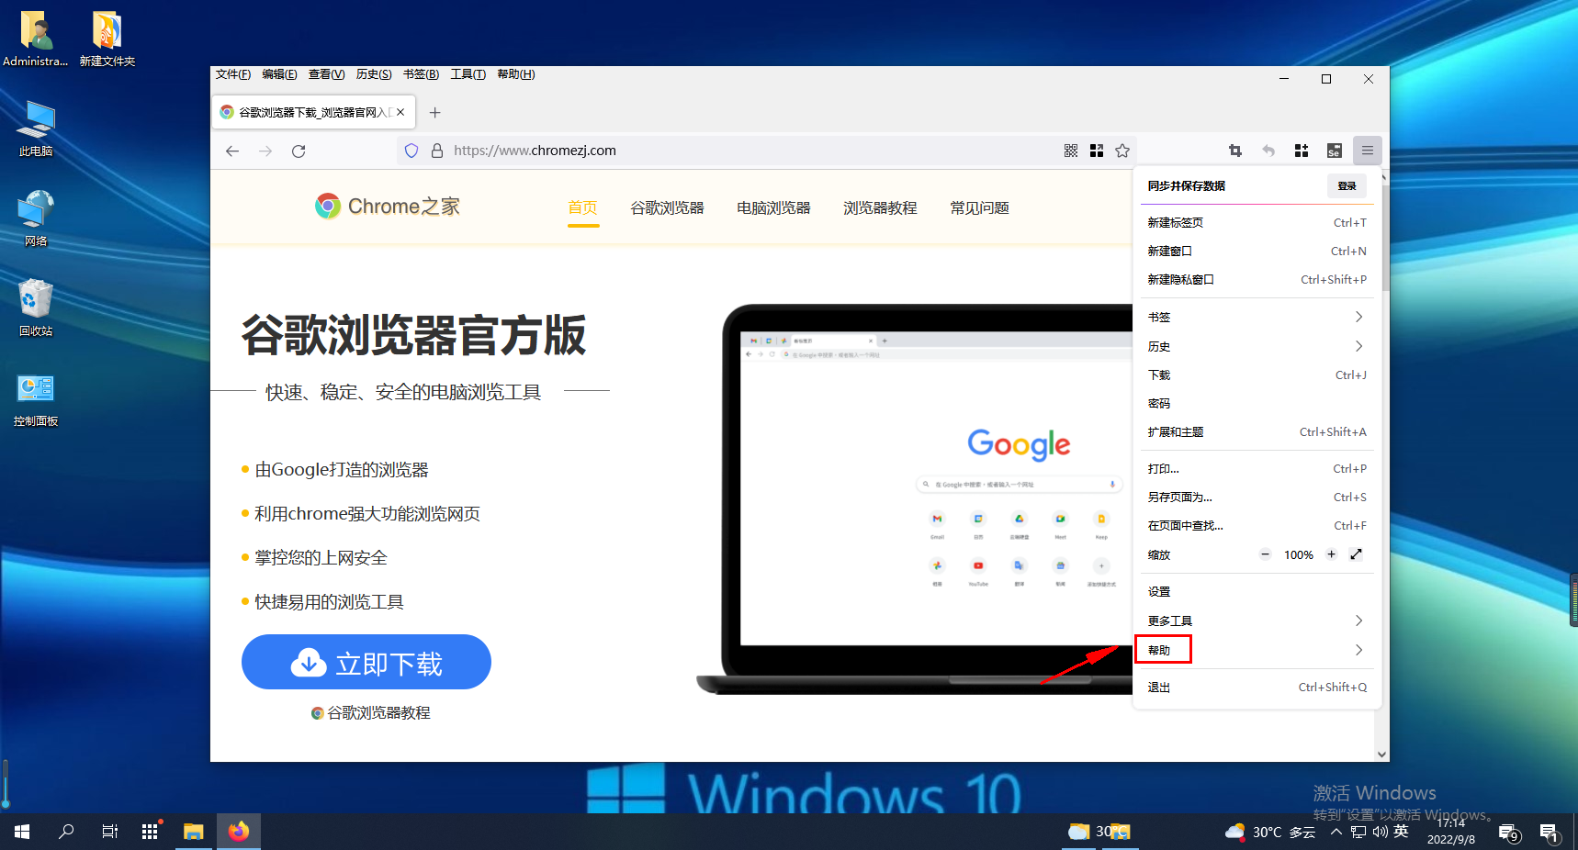Open the 工具(T) menu in the menu bar
Viewport: 1578px width, 850px height.
click(x=468, y=74)
